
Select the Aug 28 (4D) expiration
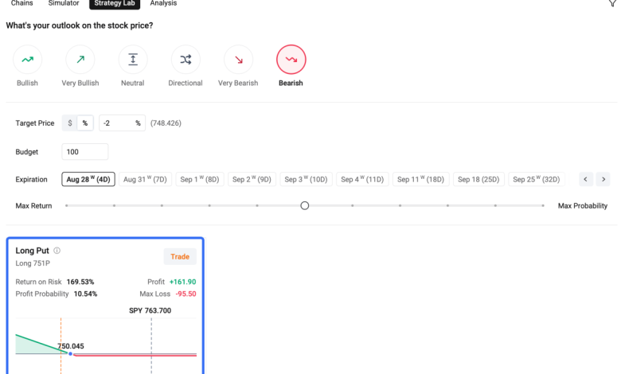click(x=88, y=179)
